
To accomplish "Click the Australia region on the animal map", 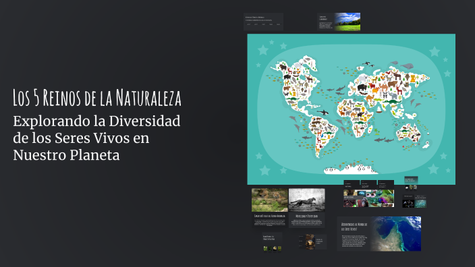I will click(408, 133).
